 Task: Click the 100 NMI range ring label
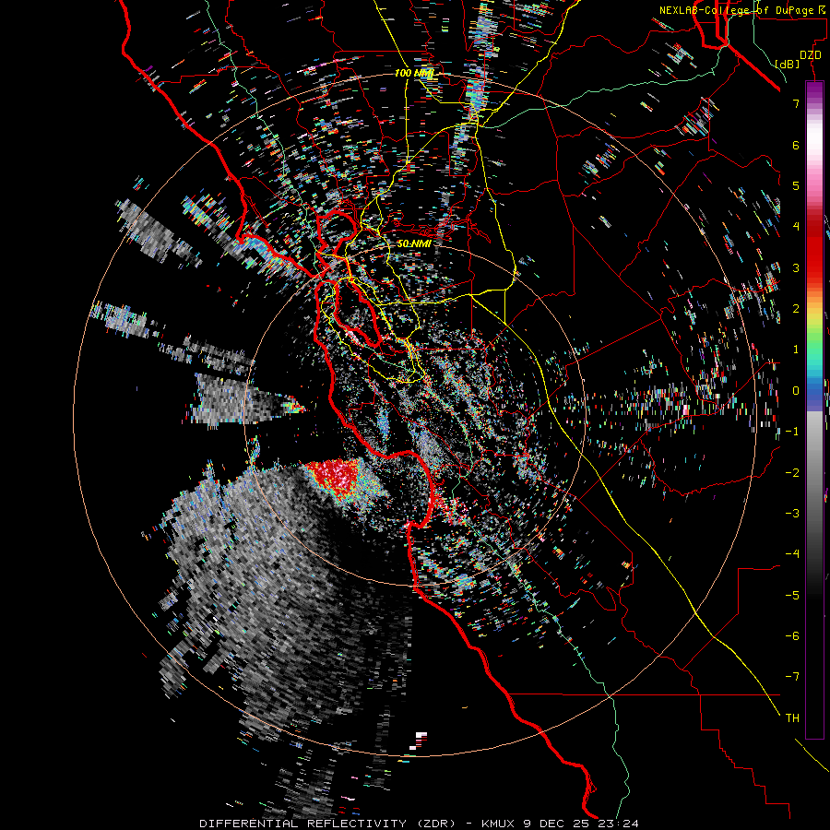(x=414, y=73)
